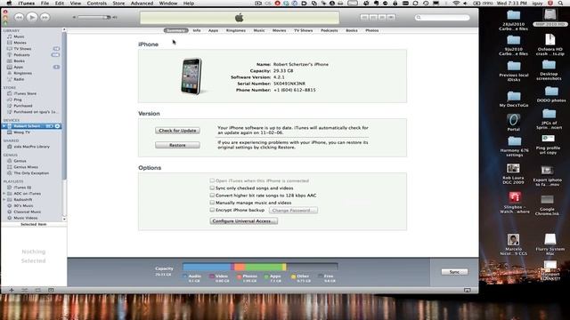Skip to previous track button

click(19, 17)
